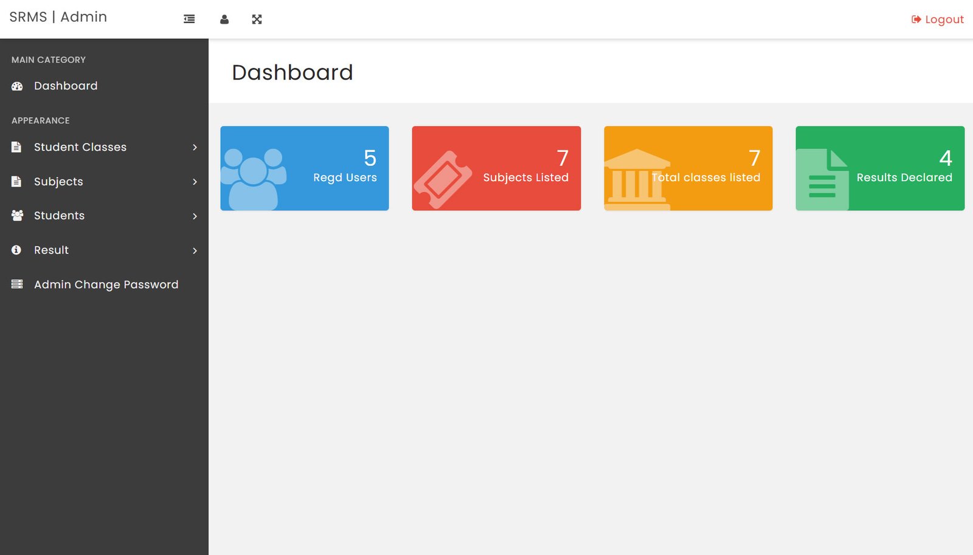Open the user profile icon in header
This screenshot has width=973, height=555.
pyautogui.click(x=224, y=19)
